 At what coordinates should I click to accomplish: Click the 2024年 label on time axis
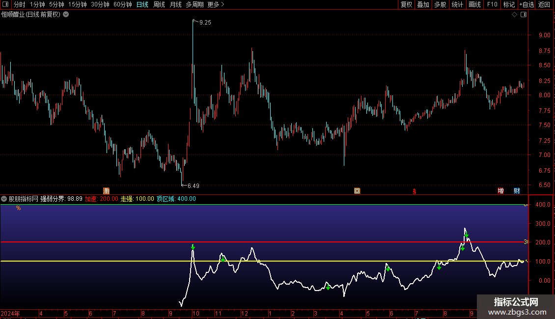(10, 313)
